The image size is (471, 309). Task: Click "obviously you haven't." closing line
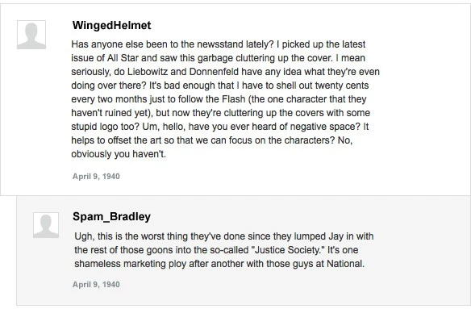tap(119, 154)
